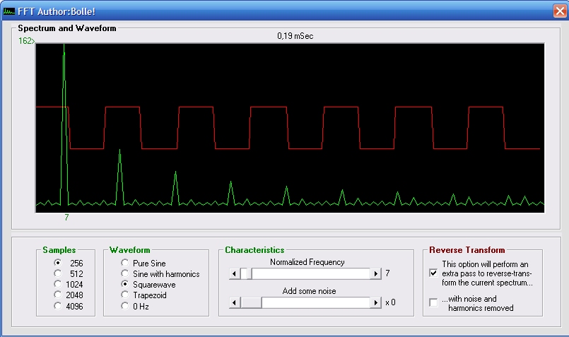This screenshot has width=569, height=337.
Task: Click the green '7' frequency marker label
Action: tap(66, 218)
